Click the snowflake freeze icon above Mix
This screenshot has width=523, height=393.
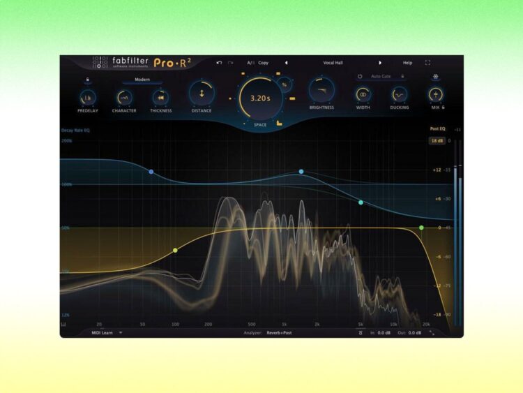[x=436, y=77]
